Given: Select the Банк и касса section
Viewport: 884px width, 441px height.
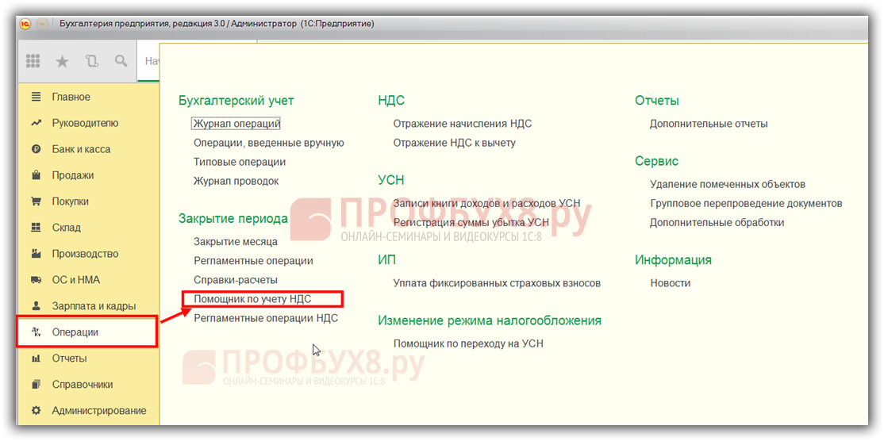Looking at the screenshot, I should tap(81, 149).
